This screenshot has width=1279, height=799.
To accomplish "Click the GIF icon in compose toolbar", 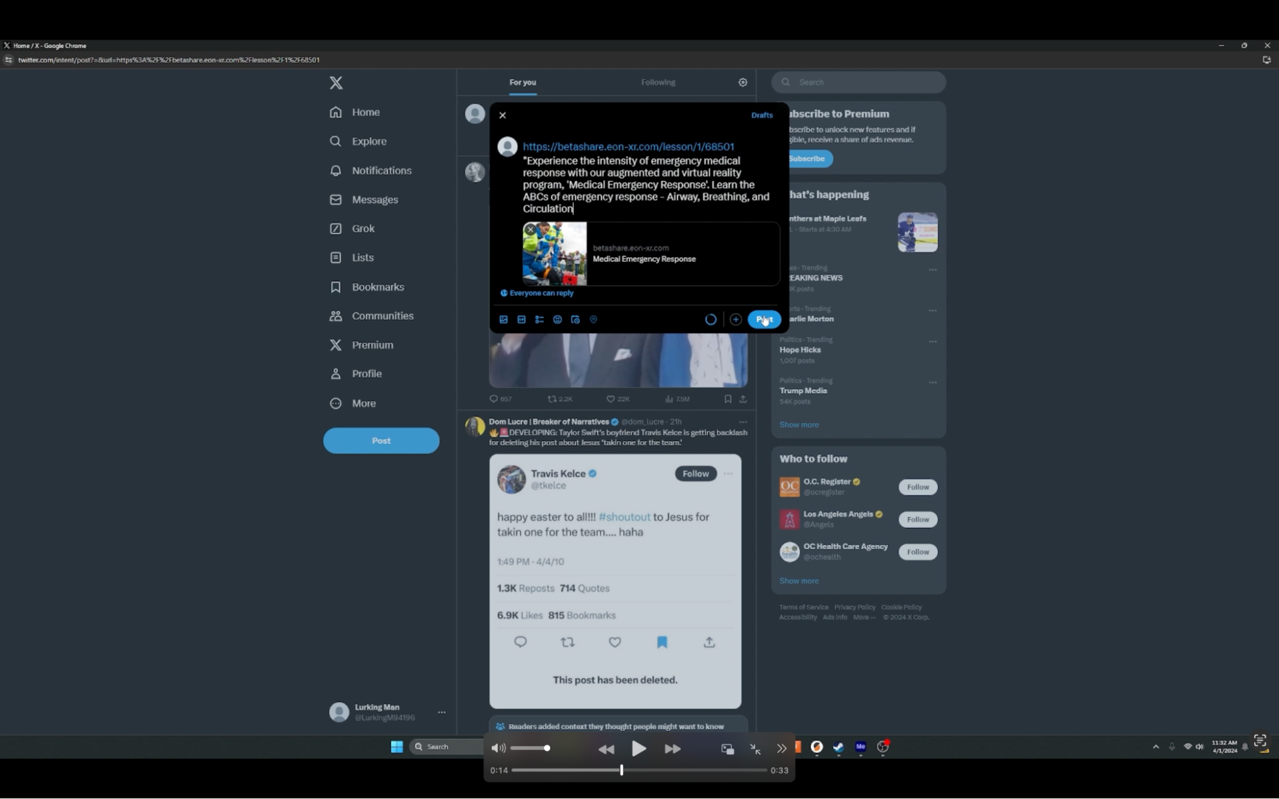I will (521, 320).
